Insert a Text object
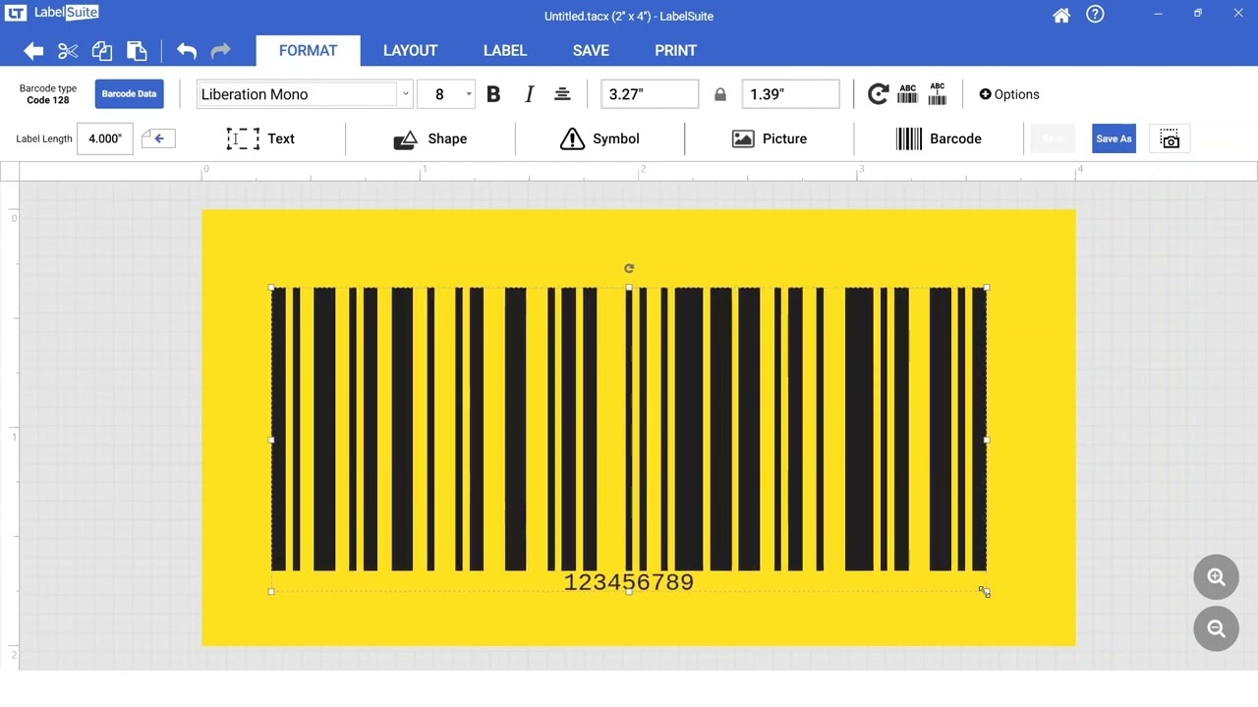 [260, 138]
